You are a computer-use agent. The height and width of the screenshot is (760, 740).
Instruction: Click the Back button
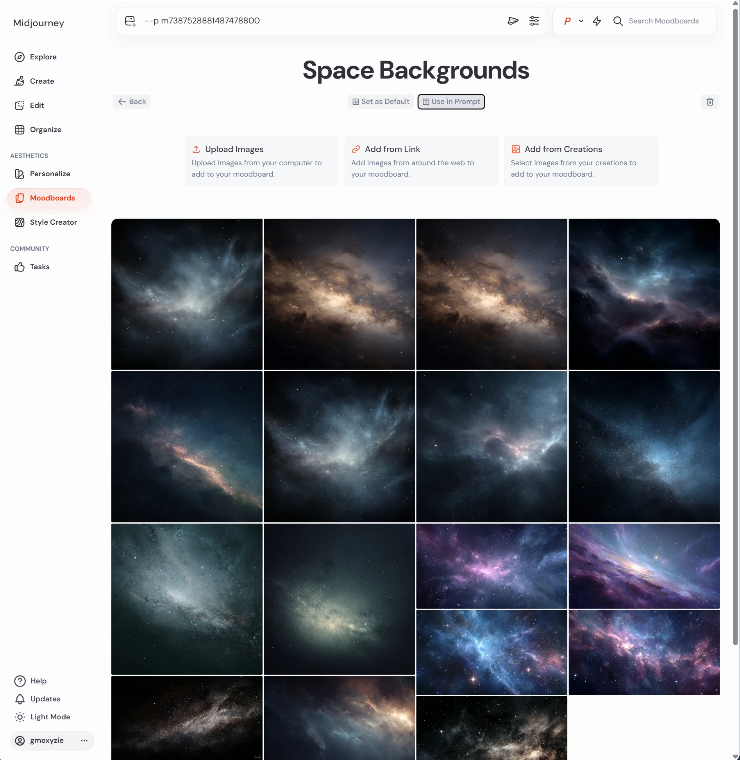132,102
